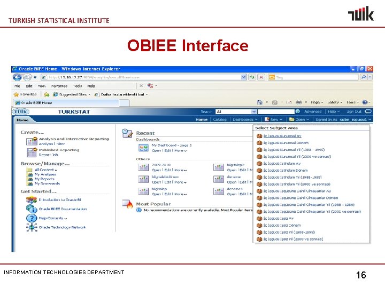Click the Published Reporting icon

point(32,153)
